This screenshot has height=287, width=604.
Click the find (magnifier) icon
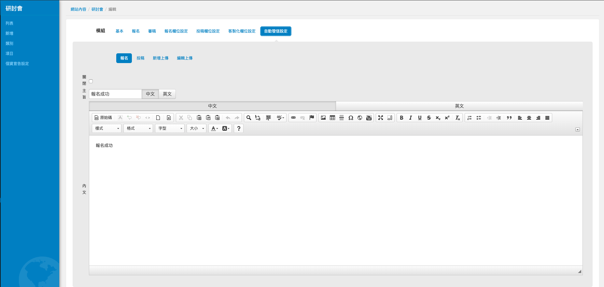pos(249,118)
